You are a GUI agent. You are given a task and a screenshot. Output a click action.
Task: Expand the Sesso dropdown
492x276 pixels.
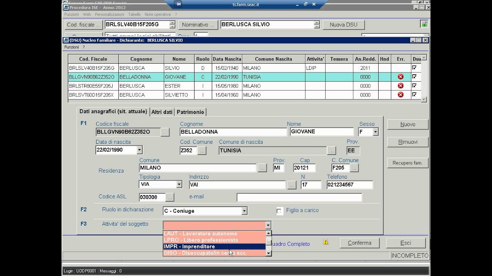(376, 132)
